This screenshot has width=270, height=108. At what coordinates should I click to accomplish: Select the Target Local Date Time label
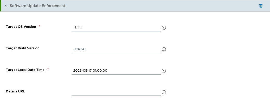pyautogui.click(x=25, y=70)
